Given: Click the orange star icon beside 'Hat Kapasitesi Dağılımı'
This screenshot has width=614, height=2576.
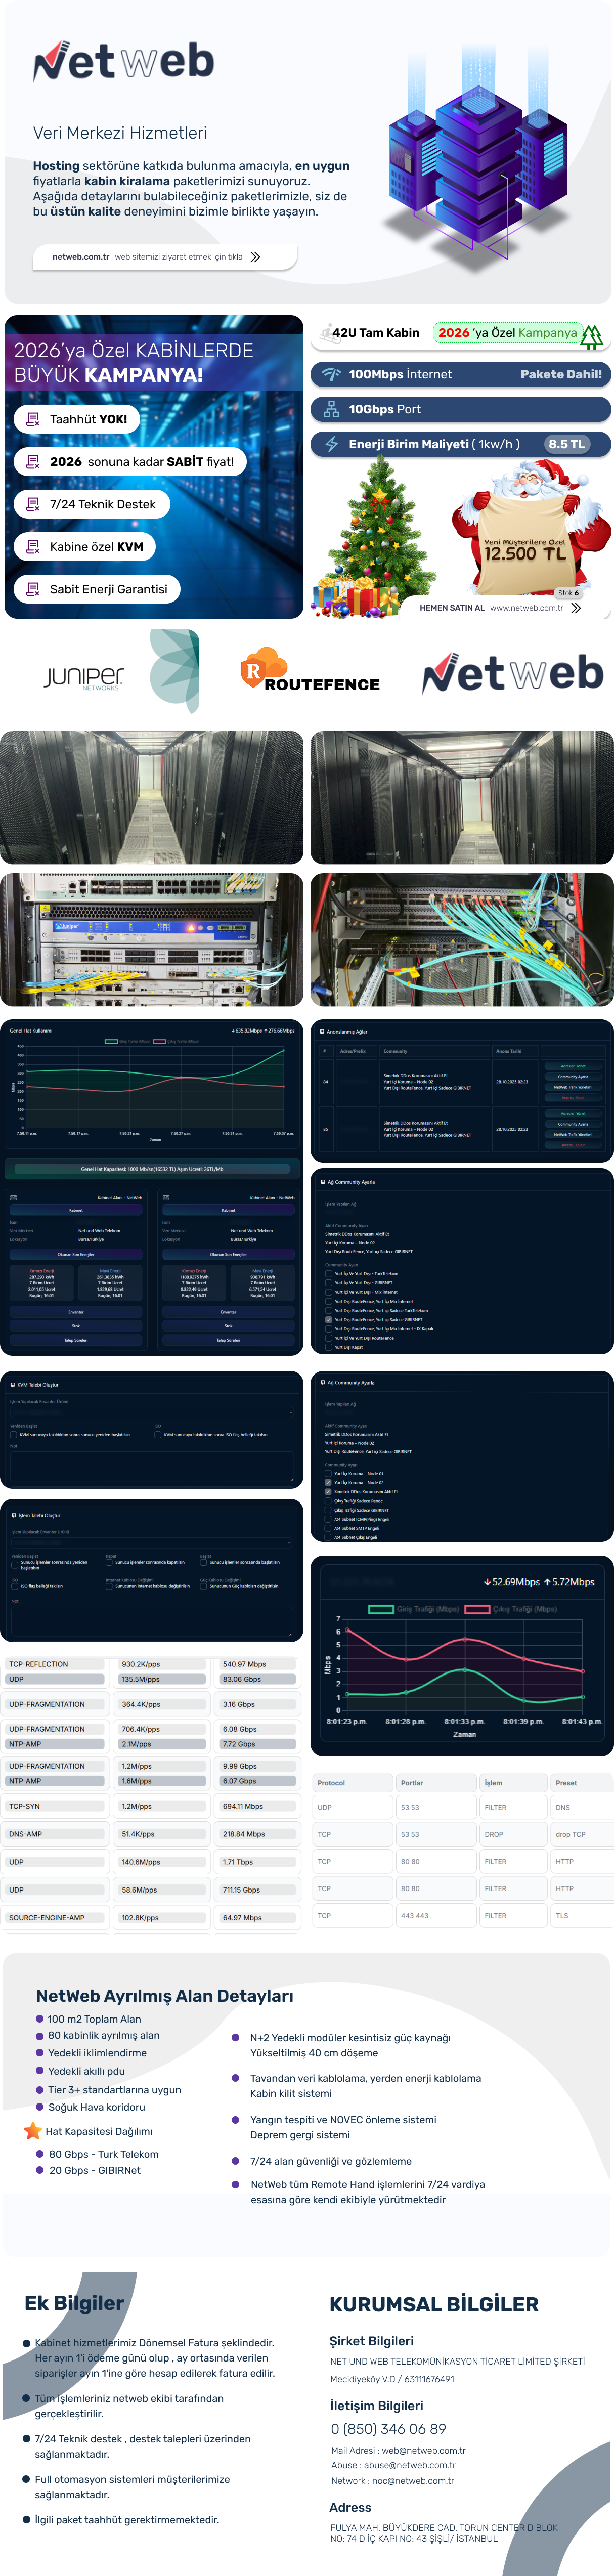Looking at the screenshot, I should coord(33,2131).
